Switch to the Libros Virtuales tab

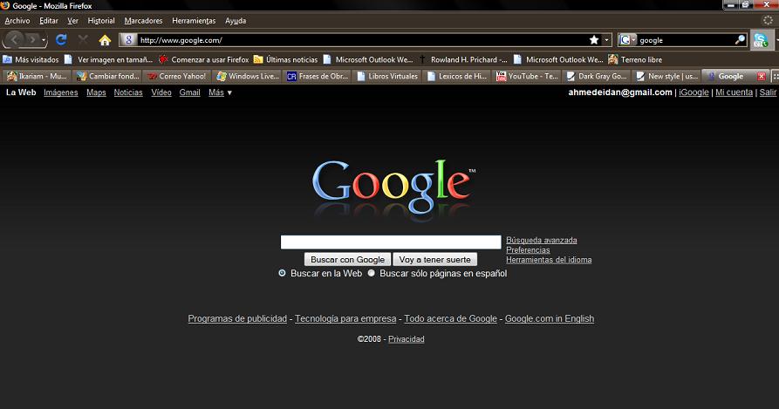click(387, 76)
